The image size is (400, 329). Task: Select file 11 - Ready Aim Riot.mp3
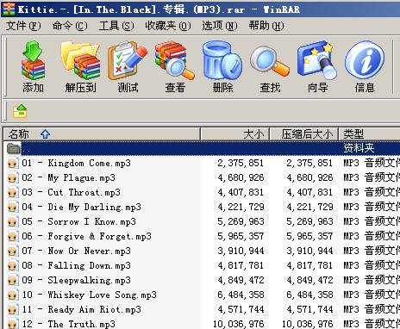pos(81,309)
